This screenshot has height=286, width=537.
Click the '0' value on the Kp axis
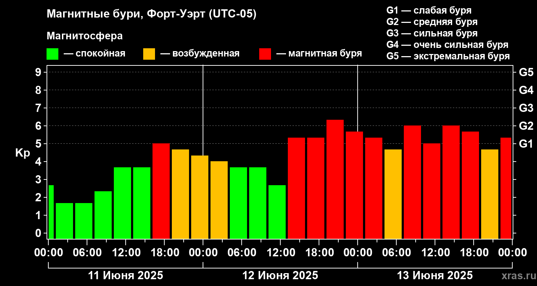pyautogui.click(x=39, y=233)
